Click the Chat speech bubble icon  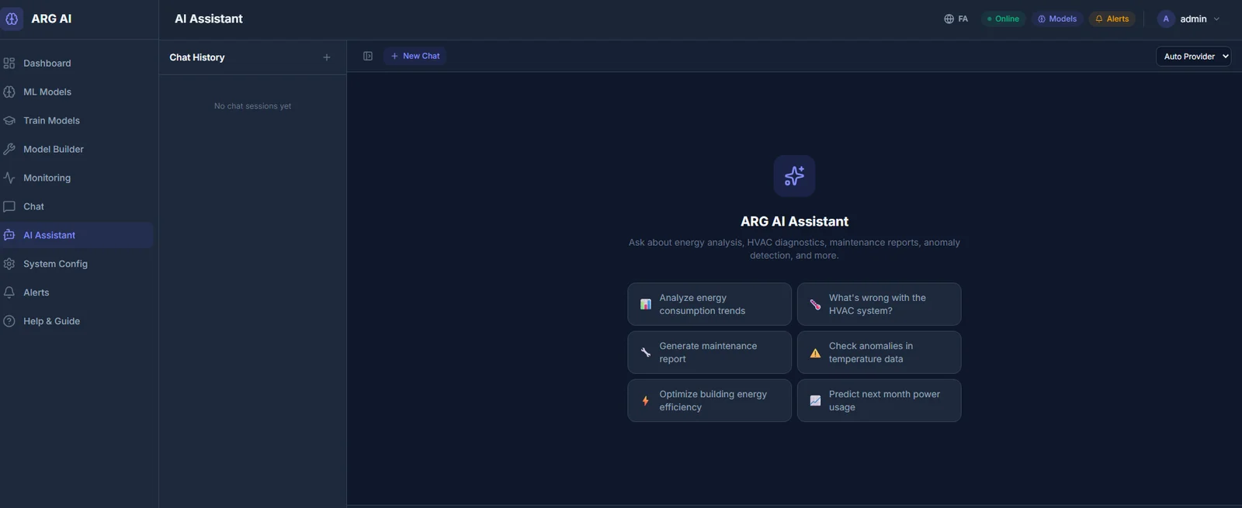tap(9, 206)
